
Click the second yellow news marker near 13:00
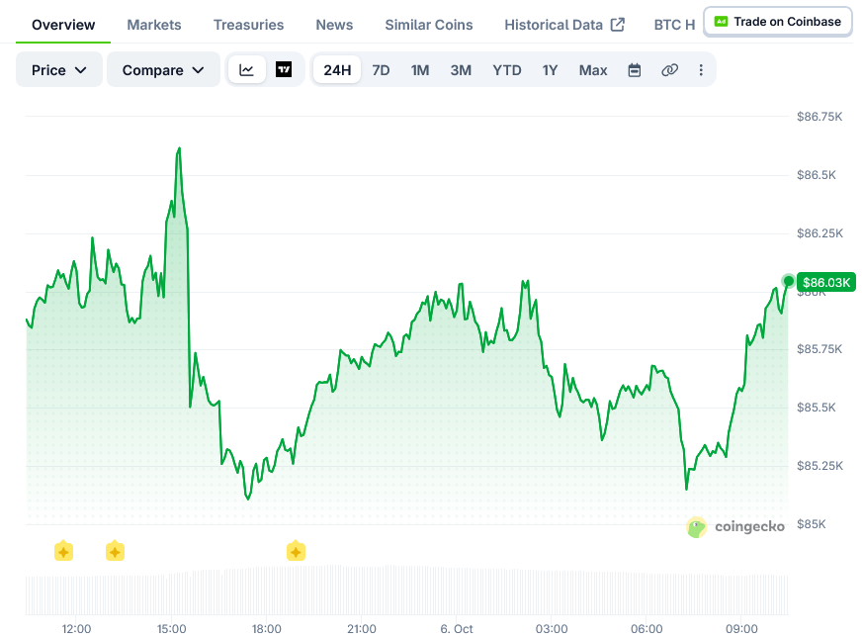(115, 551)
